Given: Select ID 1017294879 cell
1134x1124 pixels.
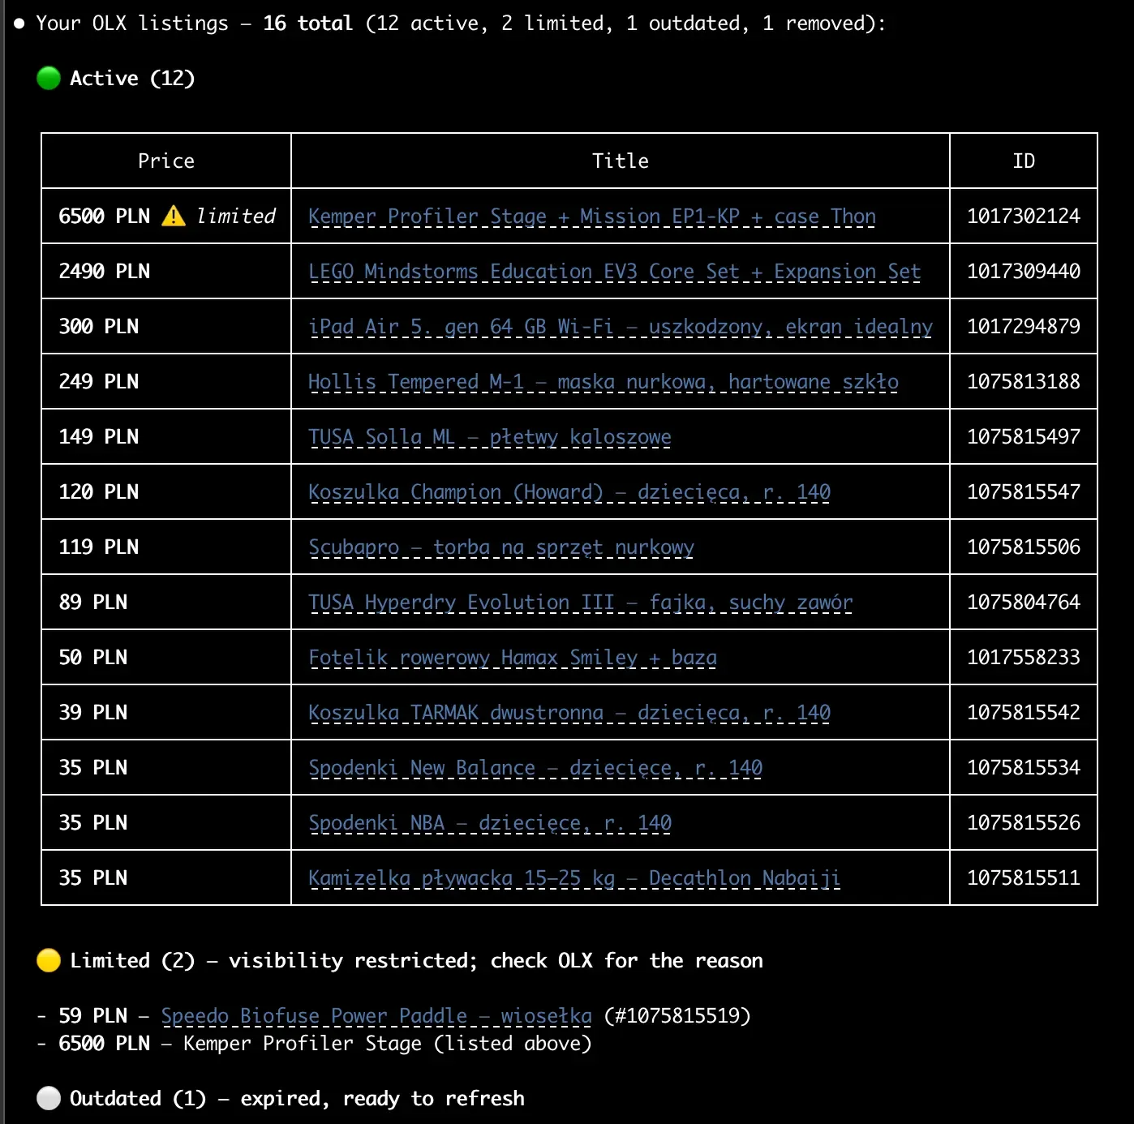Looking at the screenshot, I should 1024,326.
